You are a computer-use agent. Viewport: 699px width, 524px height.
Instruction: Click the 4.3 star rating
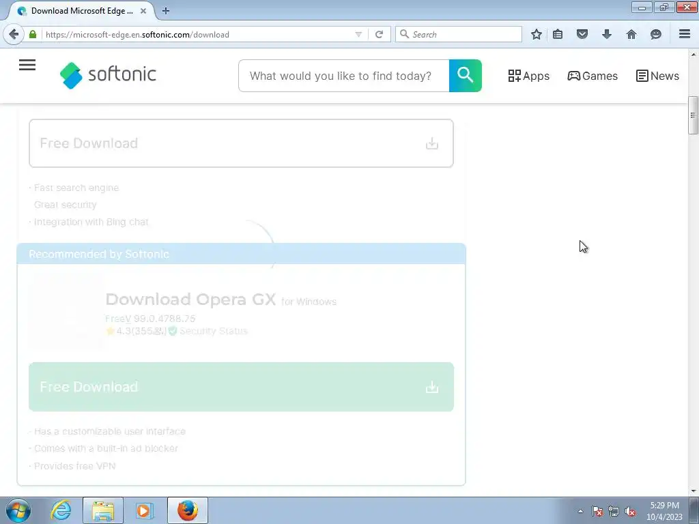pyautogui.click(x=136, y=331)
